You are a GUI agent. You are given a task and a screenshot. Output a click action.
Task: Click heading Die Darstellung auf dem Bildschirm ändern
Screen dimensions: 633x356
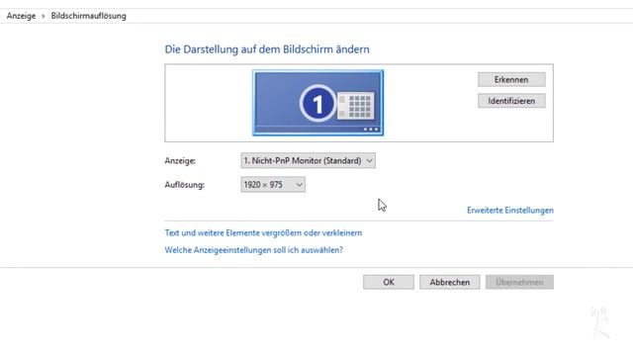pos(267,49)
